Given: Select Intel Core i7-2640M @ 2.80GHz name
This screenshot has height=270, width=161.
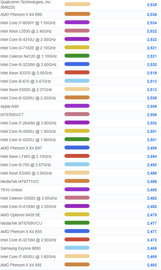Looking at the screenshot, I should (28, 123).
